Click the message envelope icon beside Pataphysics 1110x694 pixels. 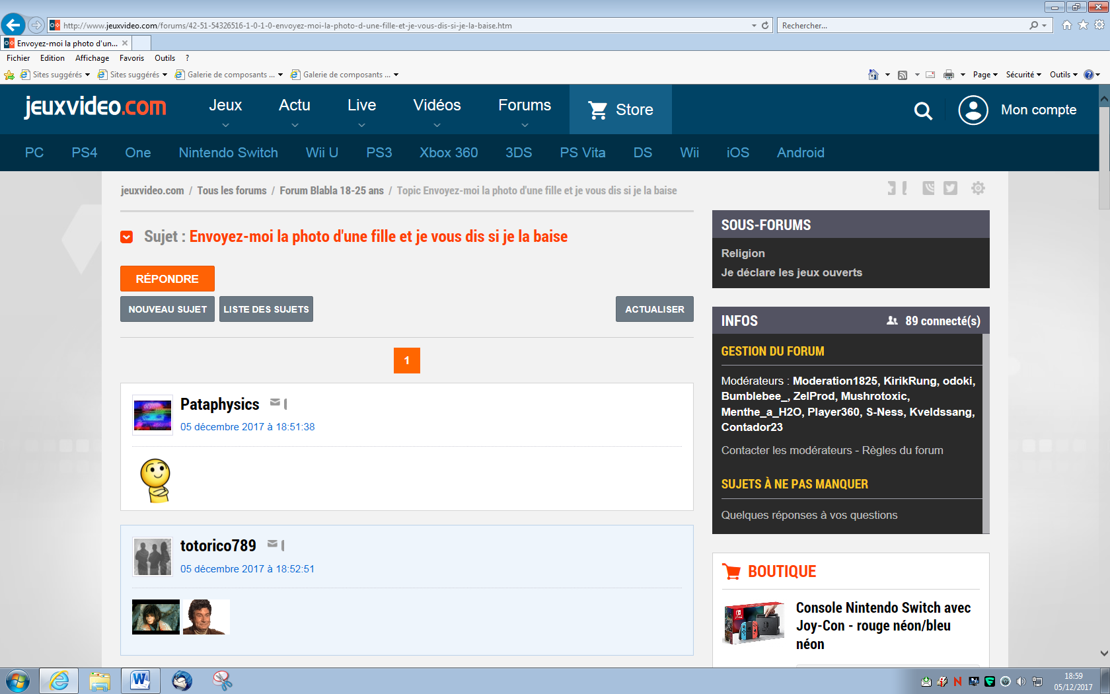click(275, 403)
